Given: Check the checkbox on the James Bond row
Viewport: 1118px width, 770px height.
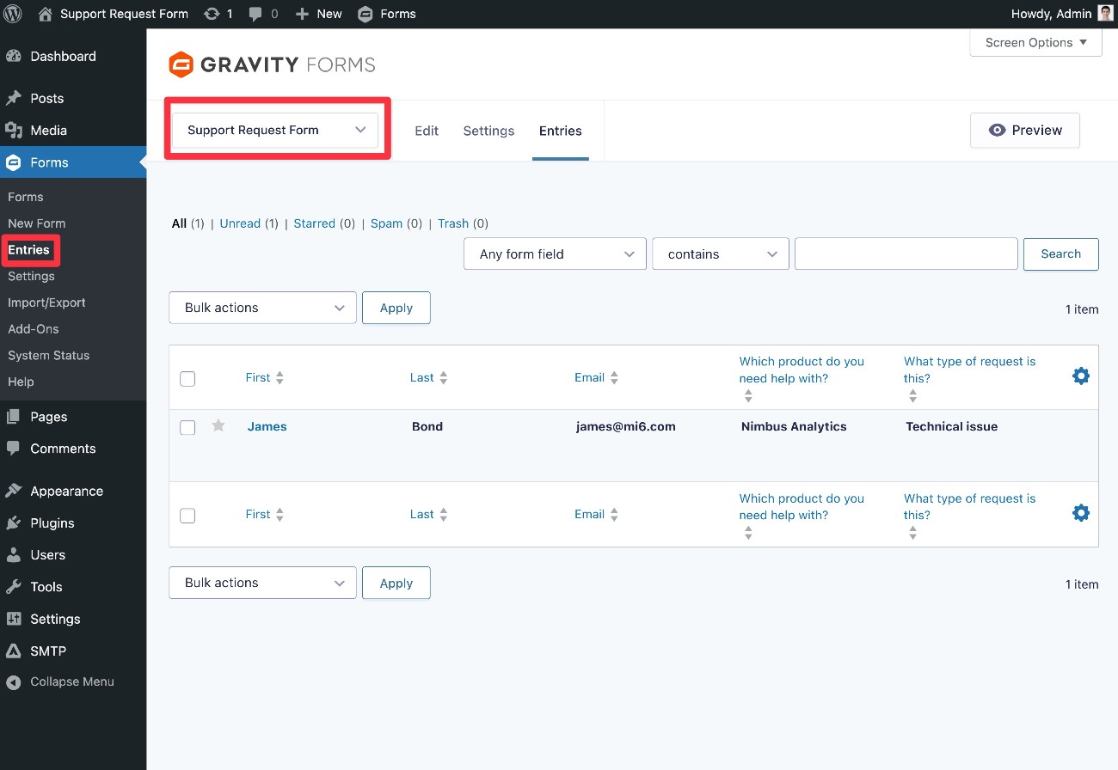Looking at the screenshot, I should point(187,427).
